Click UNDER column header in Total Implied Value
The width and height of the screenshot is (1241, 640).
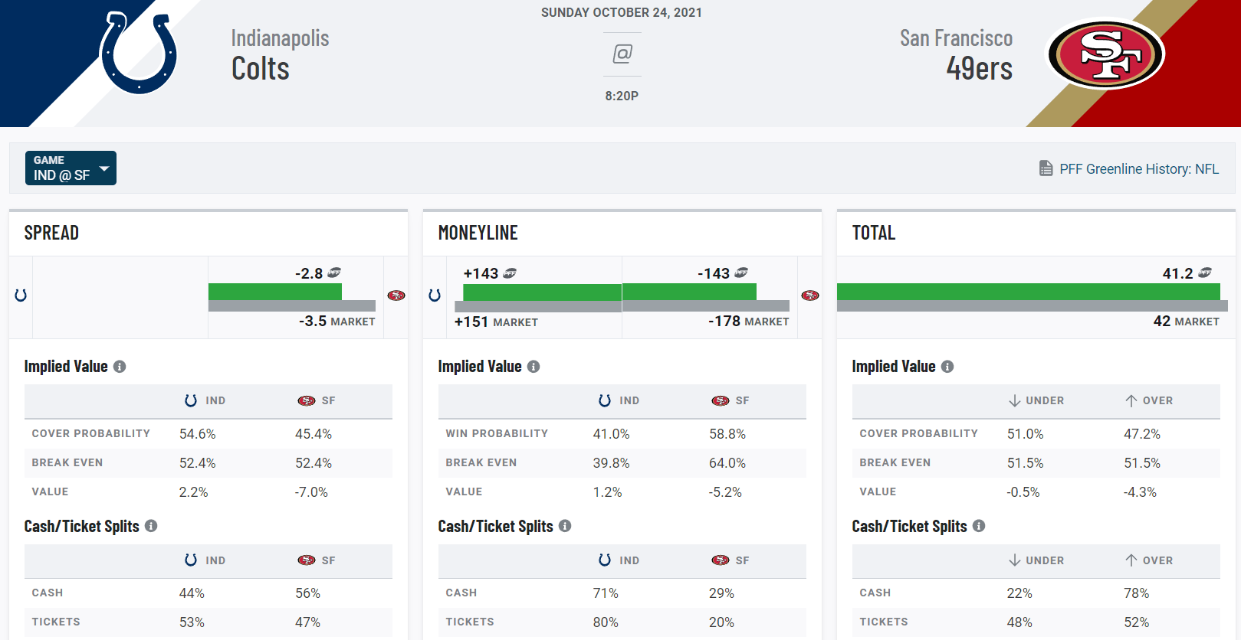1036,400
